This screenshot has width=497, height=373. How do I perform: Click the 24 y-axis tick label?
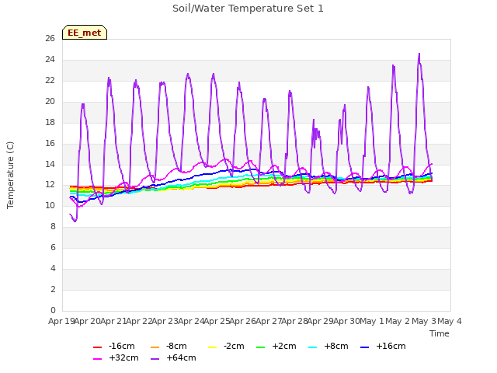pyautogui.click(x=50, y=59)
